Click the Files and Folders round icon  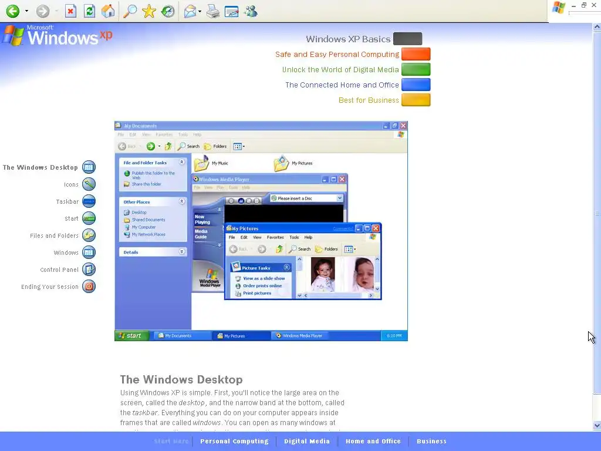point(89,235)
